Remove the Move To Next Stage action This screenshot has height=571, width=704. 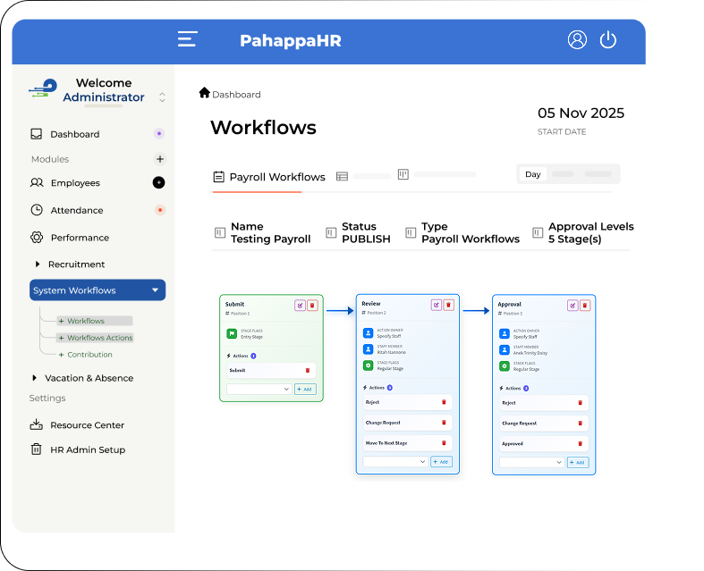444,442
